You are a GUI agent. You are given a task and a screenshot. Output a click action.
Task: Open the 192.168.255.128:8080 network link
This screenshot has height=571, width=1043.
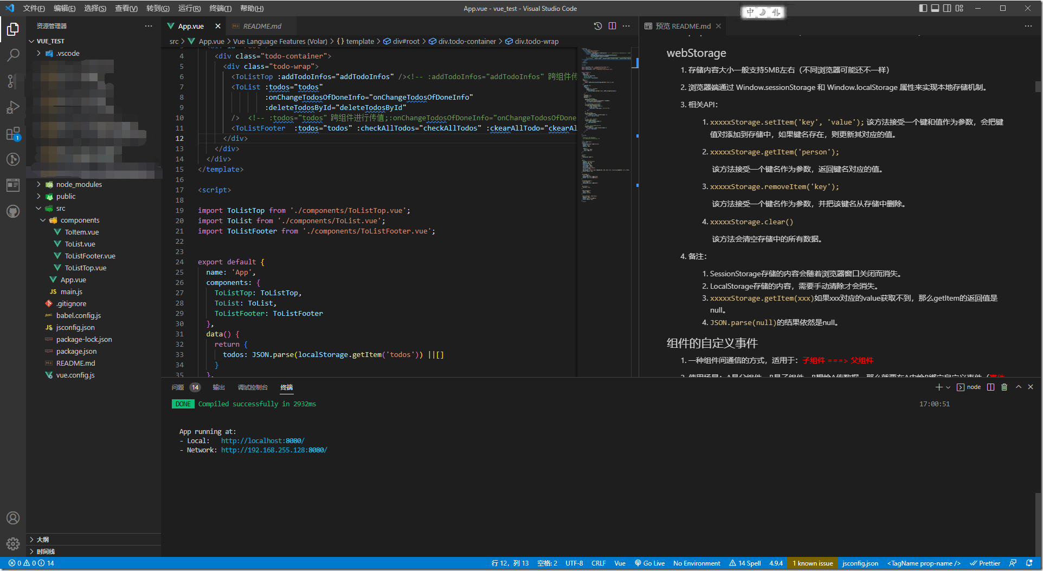pyautogui.click(x=274, y=450)
